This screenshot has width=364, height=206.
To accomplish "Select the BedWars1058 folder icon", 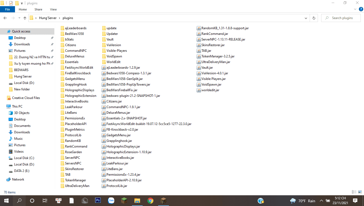I will (x=62, y=34).
